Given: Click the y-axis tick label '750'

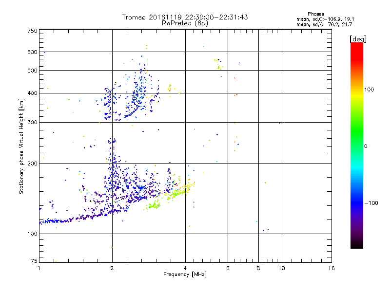Looking at the screenshot, I should [x=32, y=31].
